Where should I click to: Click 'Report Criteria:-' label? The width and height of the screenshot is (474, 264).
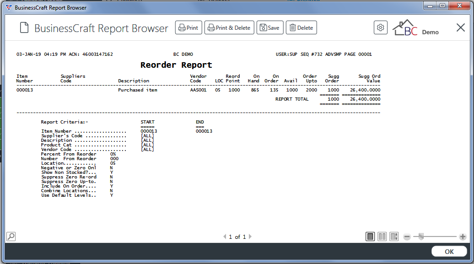click(65, 122)
